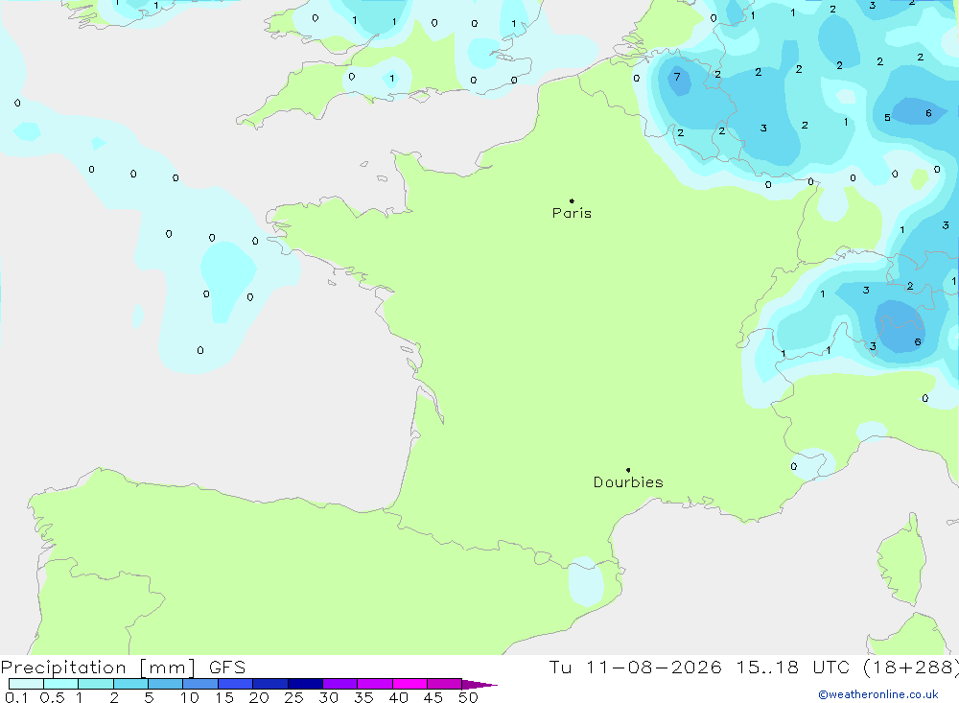Image resolution: width=959 pixels, height=703 pixels.
Task: Pick the 40–45 mm magenta legend swatch
Action: point(409,684)
